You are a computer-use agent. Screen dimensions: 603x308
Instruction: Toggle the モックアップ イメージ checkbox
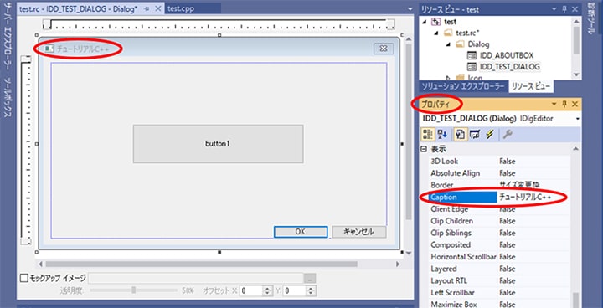click(23, 278)
